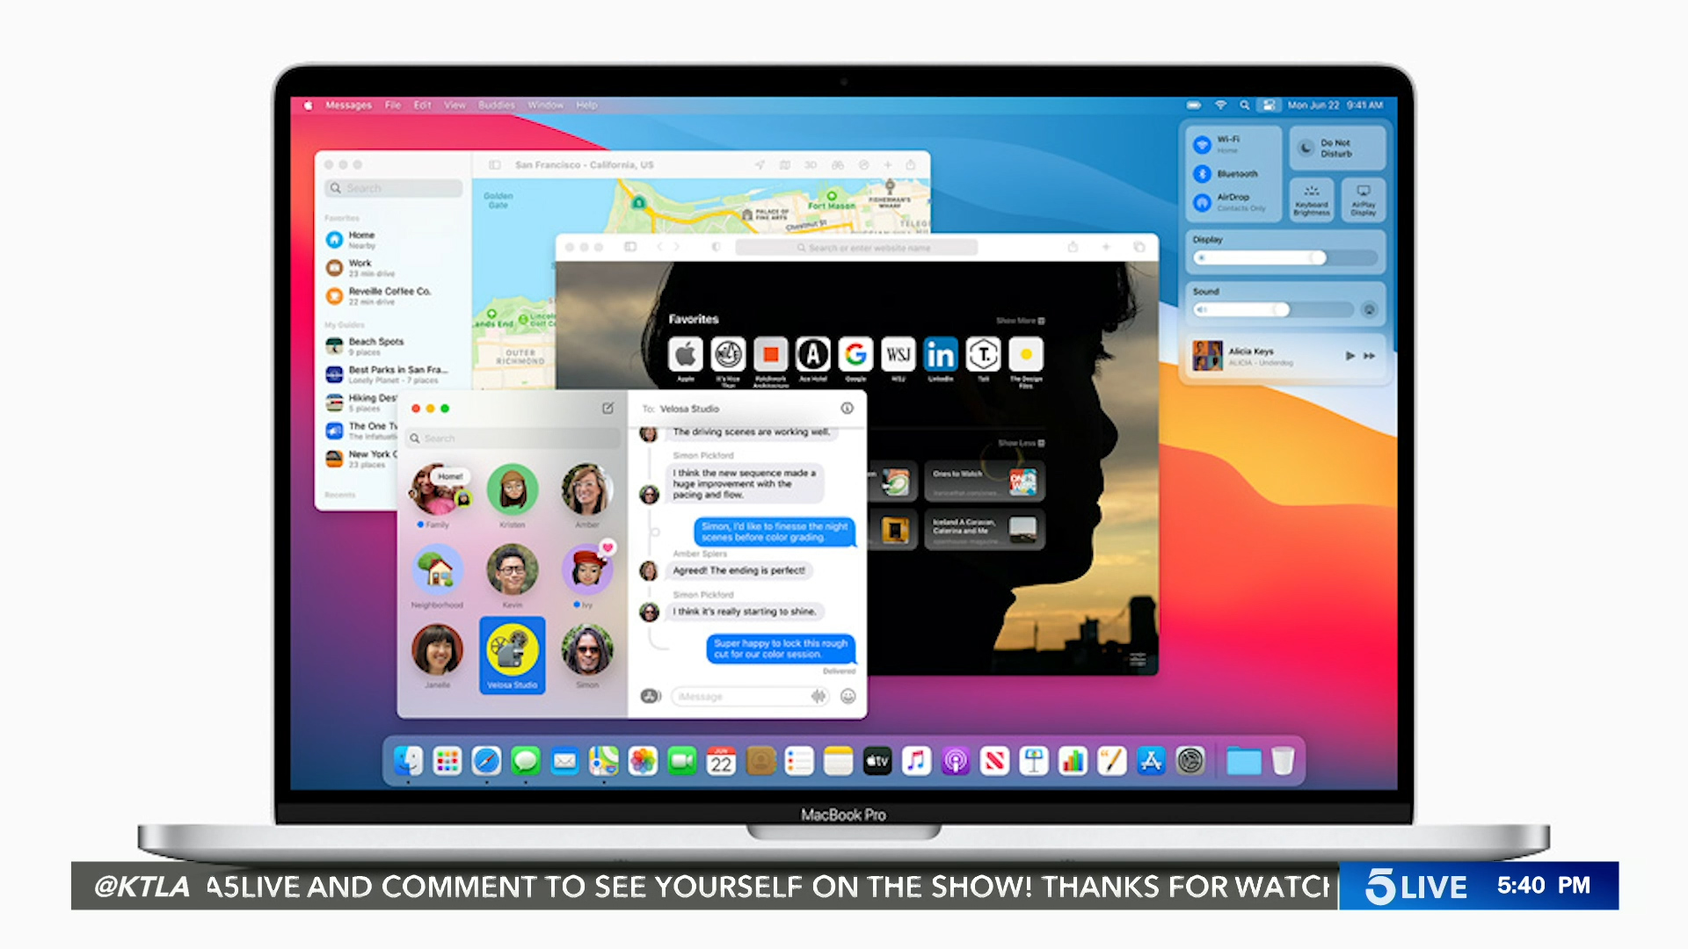Open Kevin conversation in Messages
Image resolution: width=1688 pixels, height=949 pixels.
click(512, 576)
